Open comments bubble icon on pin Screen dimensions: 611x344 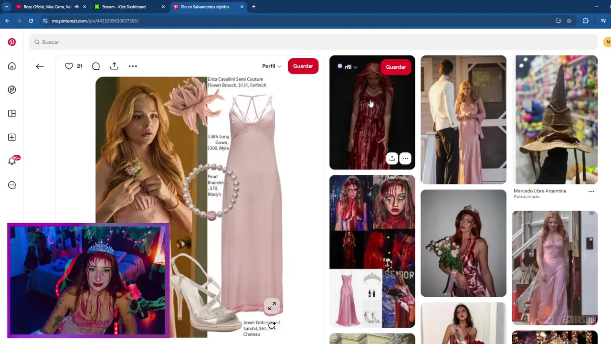point(96,66)
